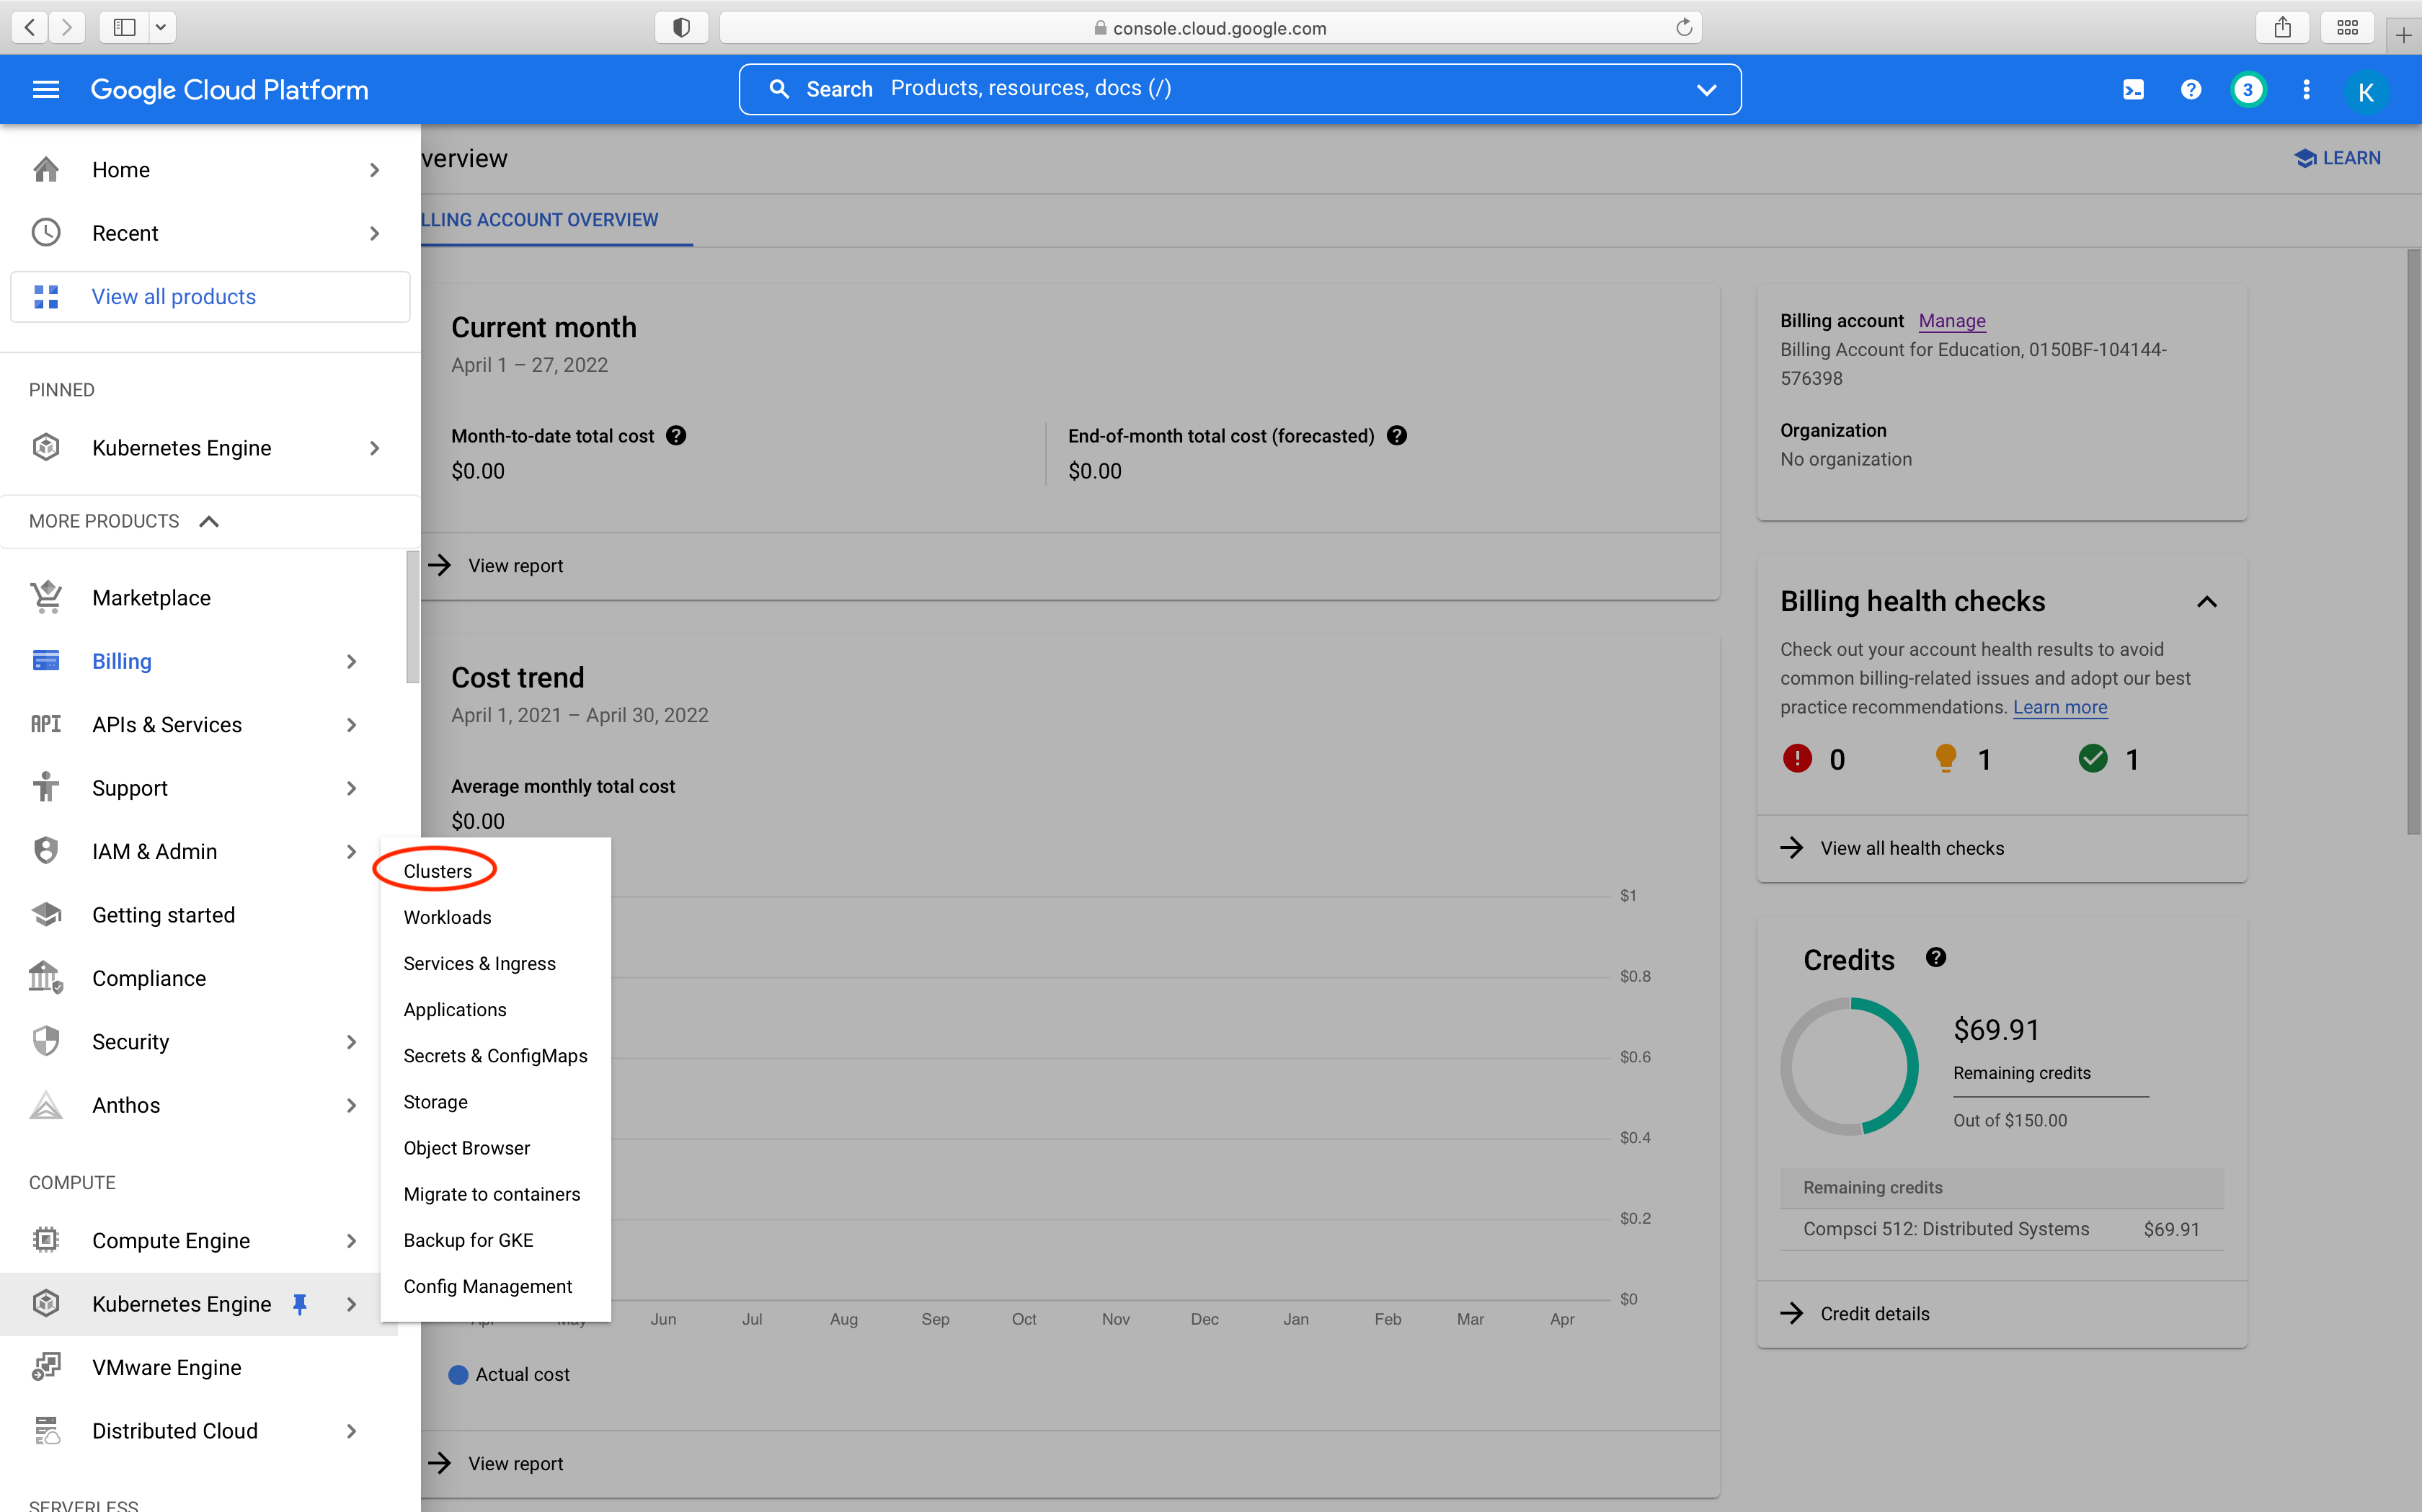Click View all health checks
Image resolution: width=2422 pixels, height=1512 pixels.
tap(1911, 848)
